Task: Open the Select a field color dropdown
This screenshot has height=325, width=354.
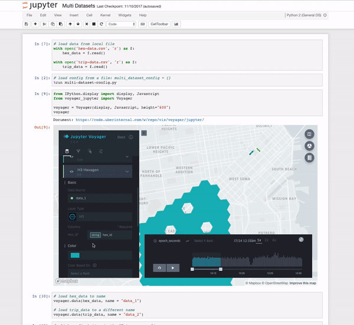Action: pos(100,273)
